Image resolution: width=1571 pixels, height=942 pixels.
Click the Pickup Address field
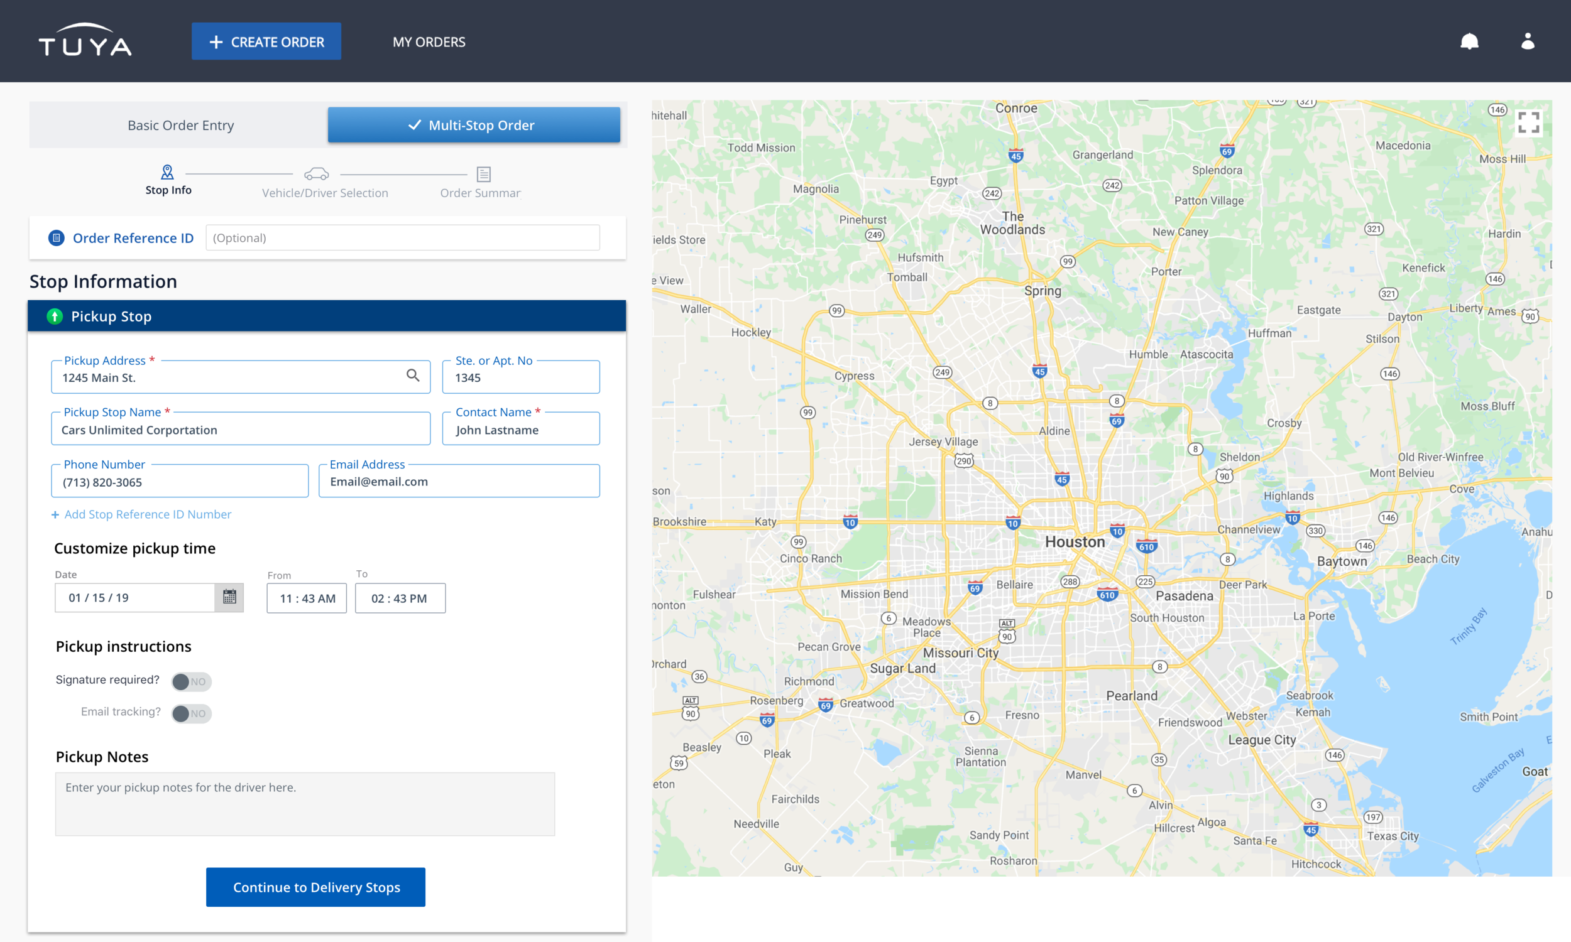(241, 377)
